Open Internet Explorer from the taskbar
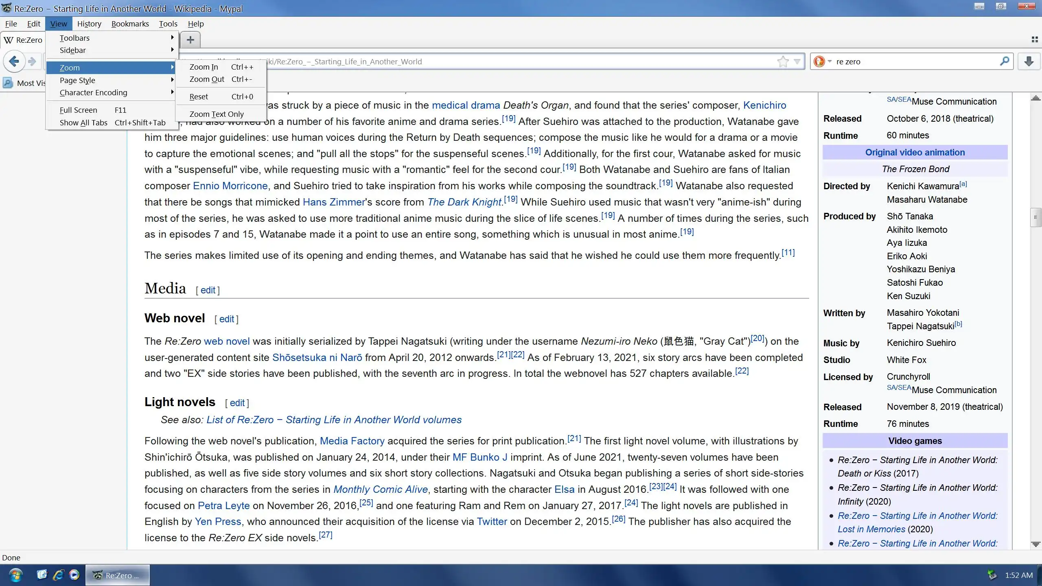Image resolution: width=1042 pixels, height=586 pixels. [58, 575]
